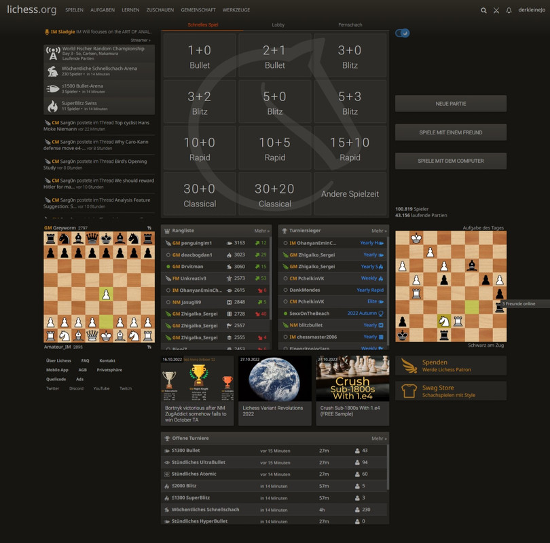Image resolution: width=550 pixels, height=543 pixels.
Task: Open the Yearly Rapid link for DankMondes
Action: point(370,291)
